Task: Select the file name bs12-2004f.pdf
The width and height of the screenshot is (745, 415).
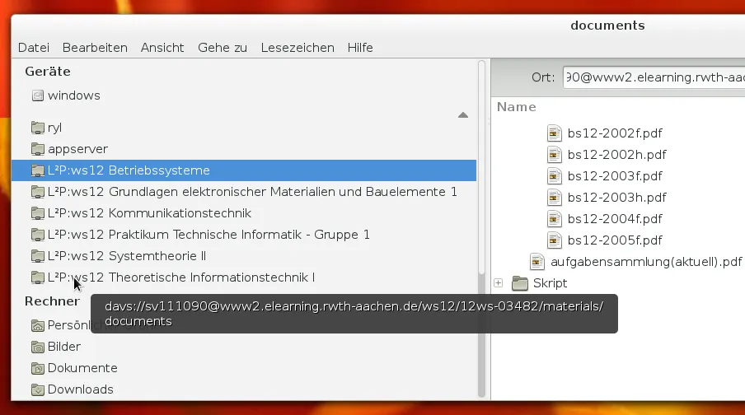Action: pyautogui.click(x=615, y=219)
